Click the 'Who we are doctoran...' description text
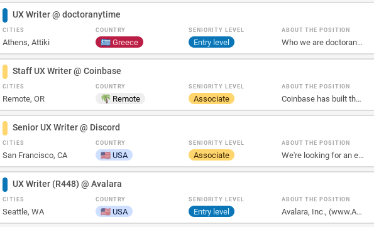 click(x=322, y=43)
